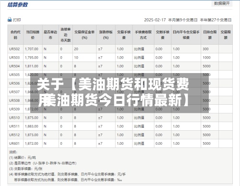This screenshot has height=186, width=240.
Task: Select contract code UR512
Action: [14, 135]
